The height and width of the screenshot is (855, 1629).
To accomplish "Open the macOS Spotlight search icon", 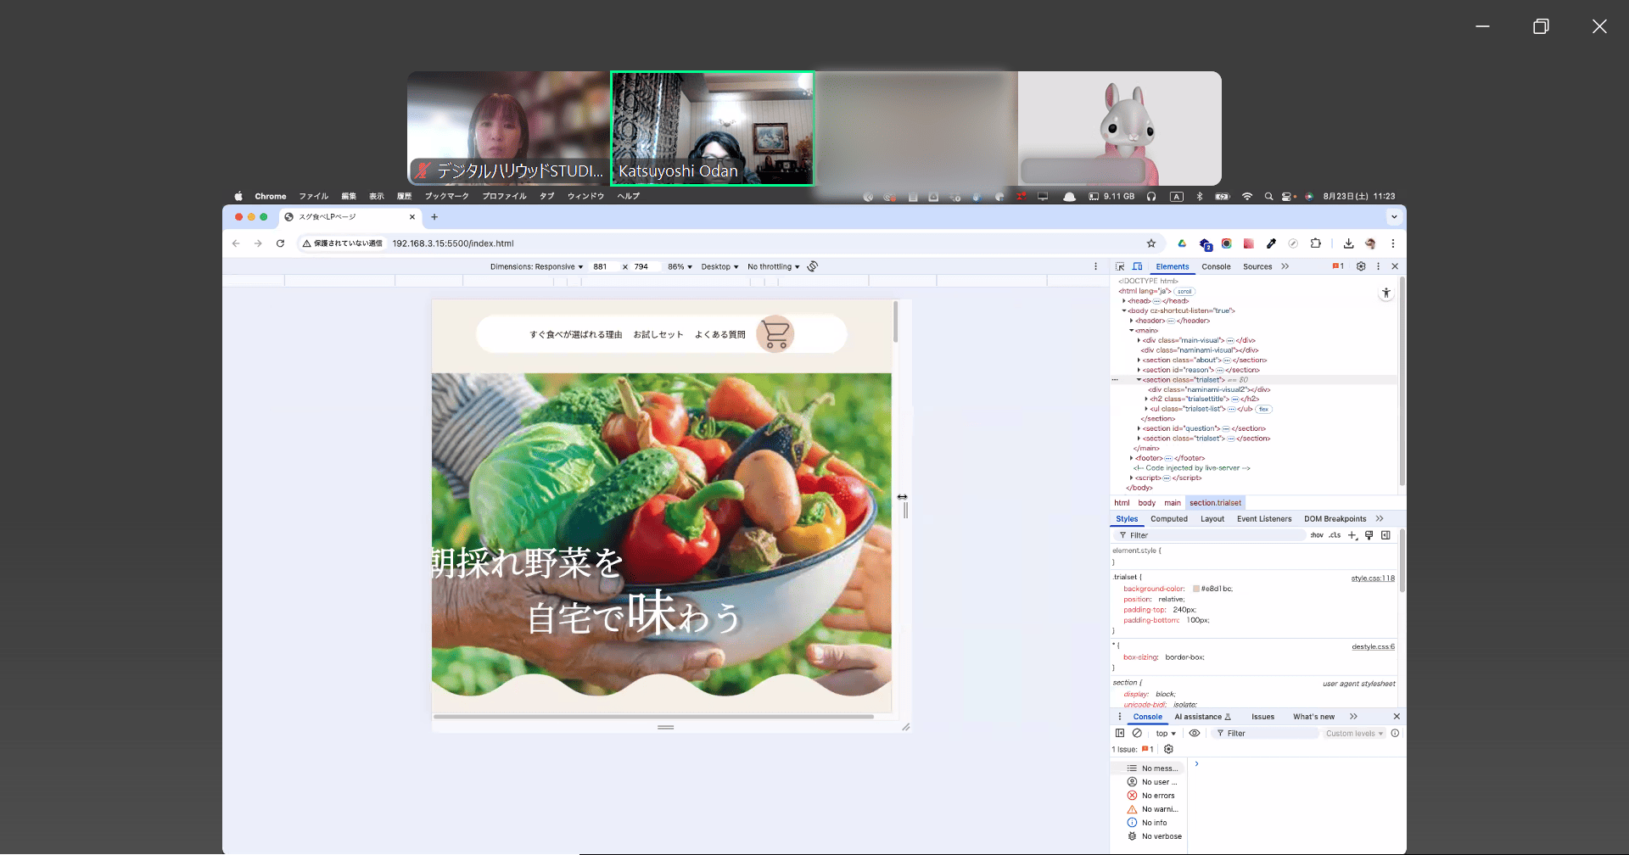I will [1268, 196].
